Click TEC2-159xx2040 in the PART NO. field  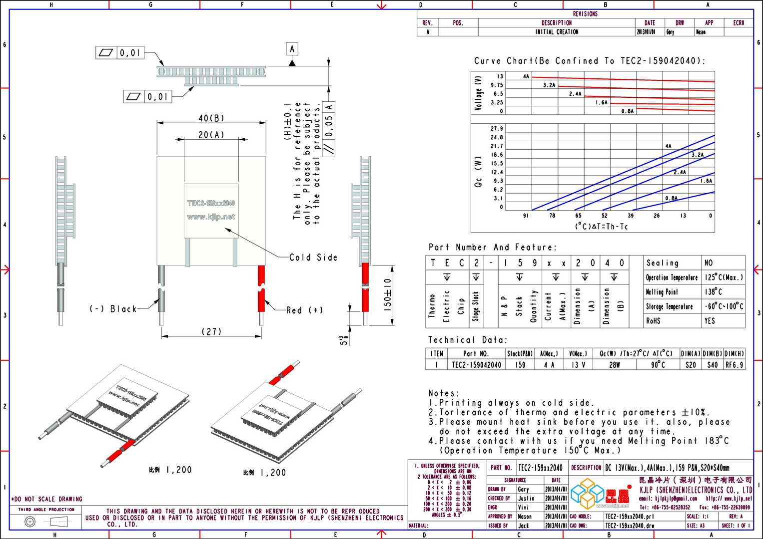pos(540,468)
